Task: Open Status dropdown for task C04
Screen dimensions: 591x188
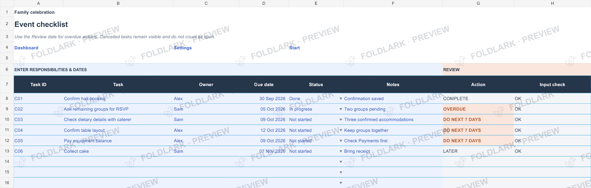Action: pyautogui.click(x=341, y=130)
